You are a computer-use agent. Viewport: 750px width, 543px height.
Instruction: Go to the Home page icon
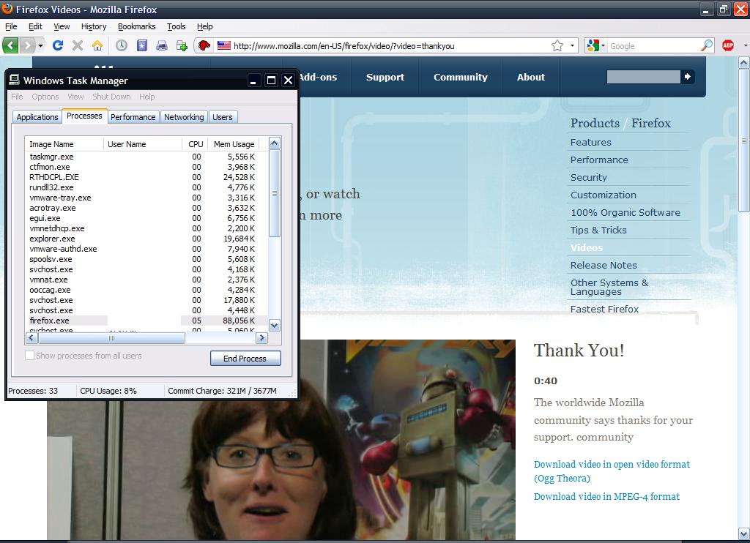(97, 45)
